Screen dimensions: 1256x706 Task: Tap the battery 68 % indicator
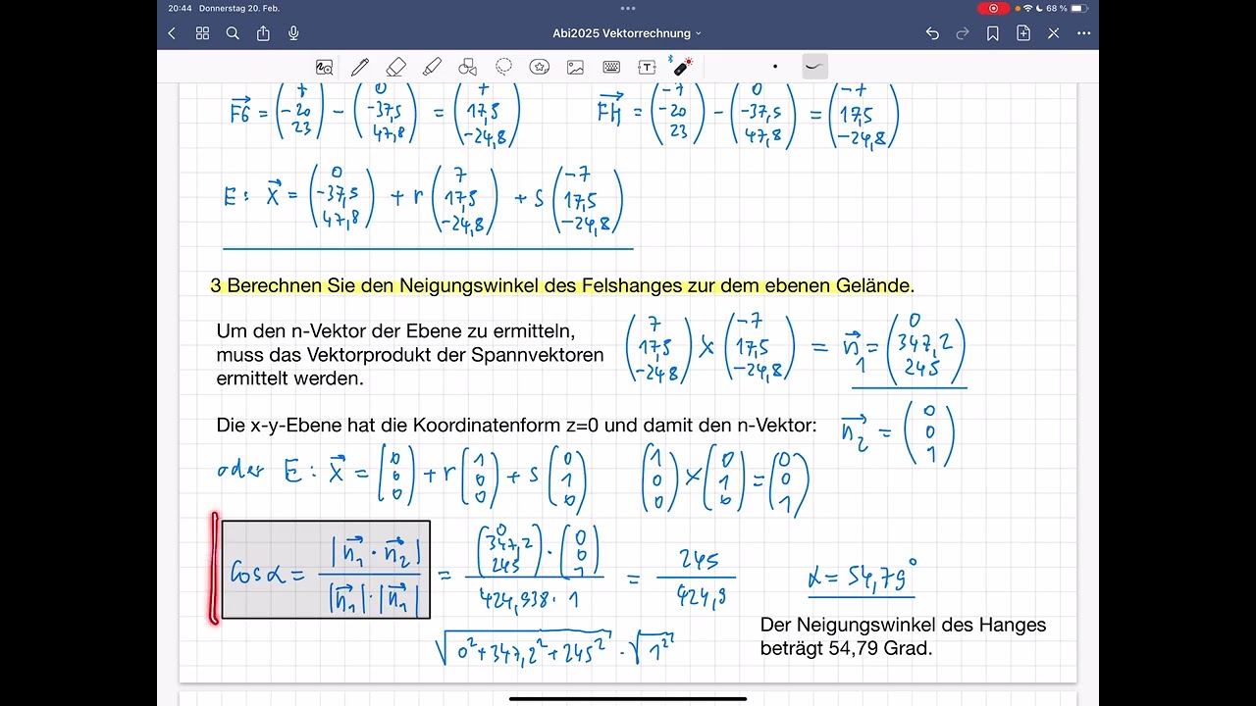[x=1067, y=8]
